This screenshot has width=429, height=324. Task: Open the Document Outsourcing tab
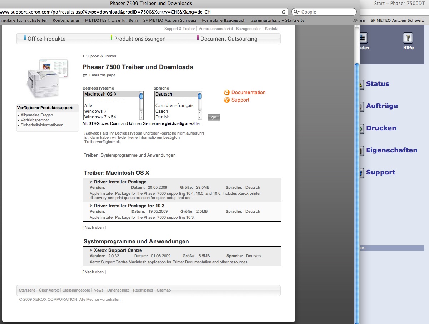click(x=229, y=39)
